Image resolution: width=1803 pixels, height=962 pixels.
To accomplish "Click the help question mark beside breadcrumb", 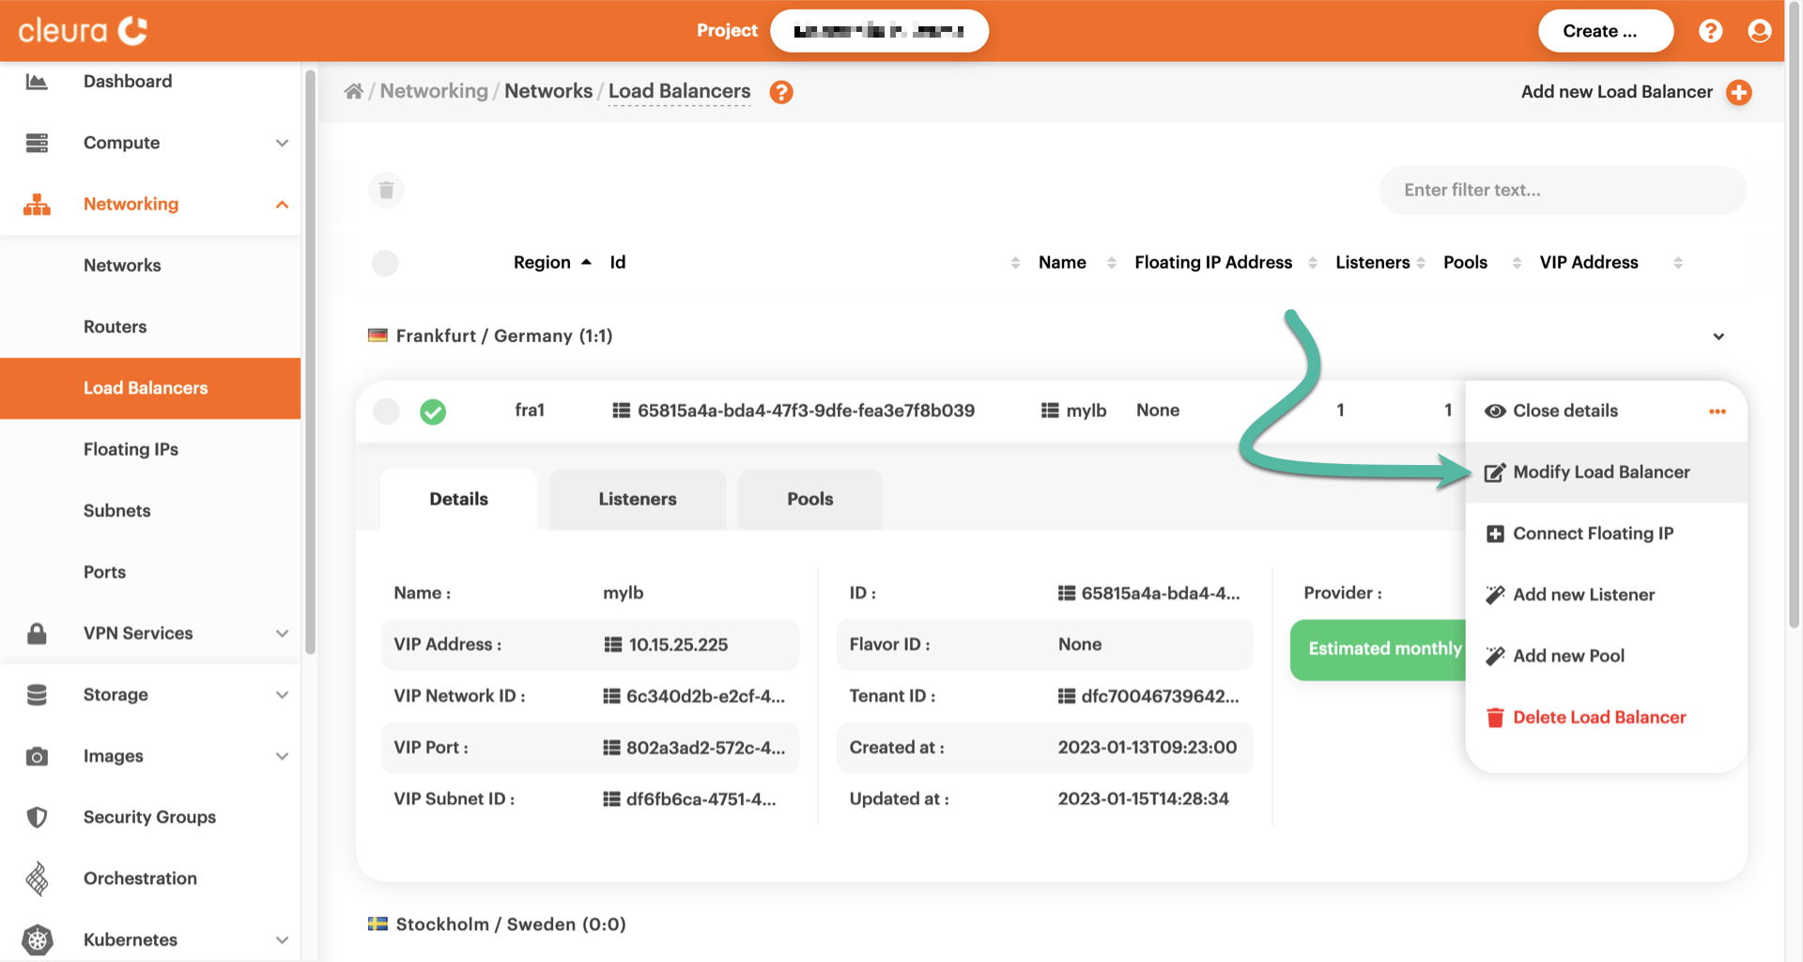I will click(x=780, y=92).
